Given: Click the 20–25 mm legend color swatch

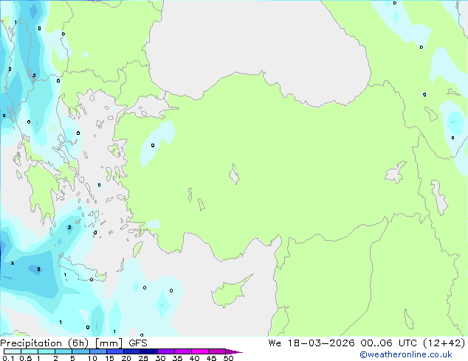Looking at the screenshot, I should (x=131, y=351).
